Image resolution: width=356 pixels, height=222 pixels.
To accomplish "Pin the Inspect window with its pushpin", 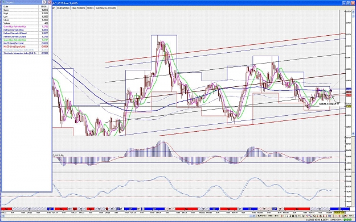I will (44, 2).
